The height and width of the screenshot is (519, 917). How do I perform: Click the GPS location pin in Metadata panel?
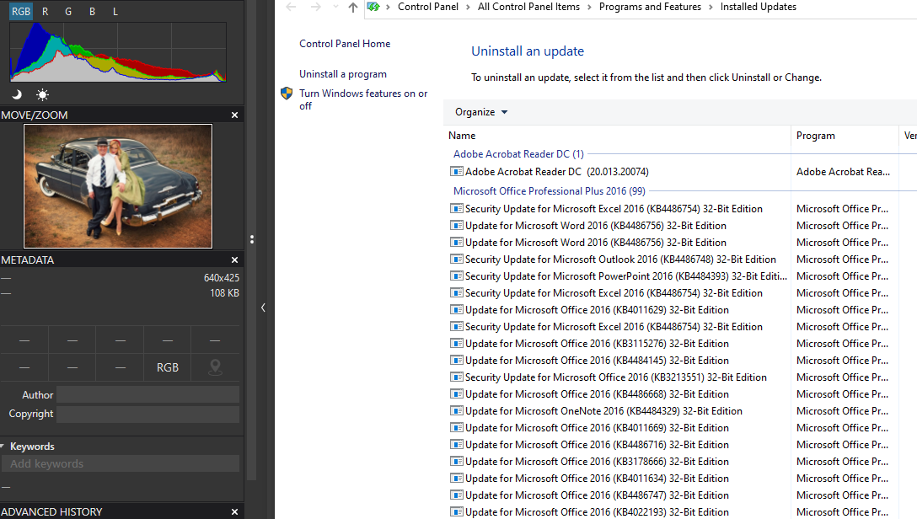tap(215, 367)
